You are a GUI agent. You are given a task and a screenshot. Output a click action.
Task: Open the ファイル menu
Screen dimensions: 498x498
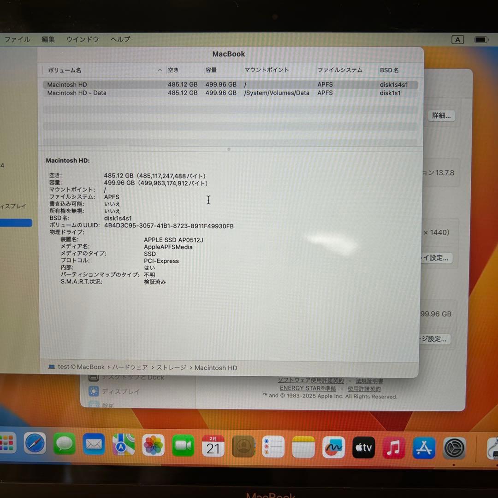17,39
